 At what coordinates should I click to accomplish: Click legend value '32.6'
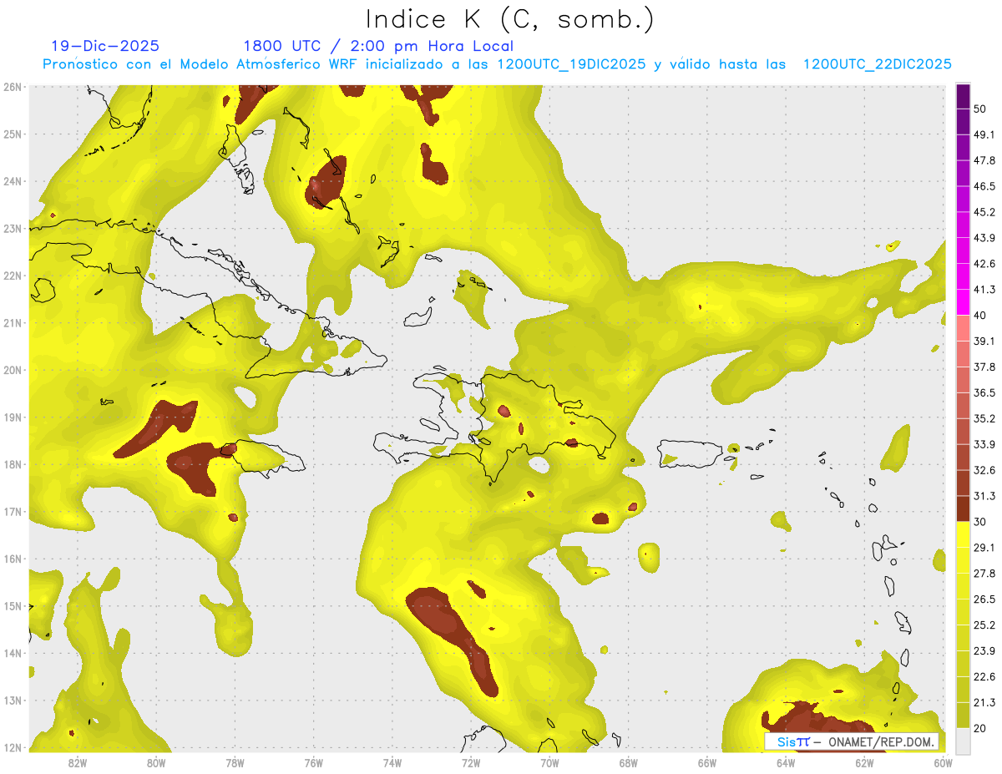[x=984, y=470]
